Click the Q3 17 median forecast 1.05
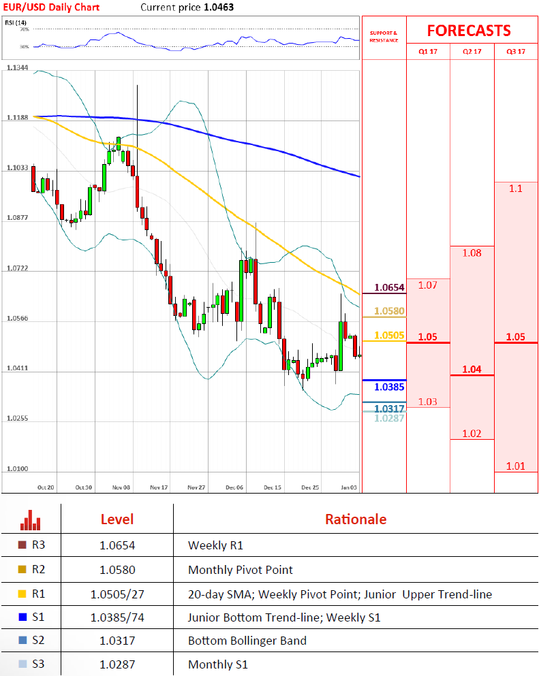The height and width of the screenshot is (676, 539). [x=516, y=337]
